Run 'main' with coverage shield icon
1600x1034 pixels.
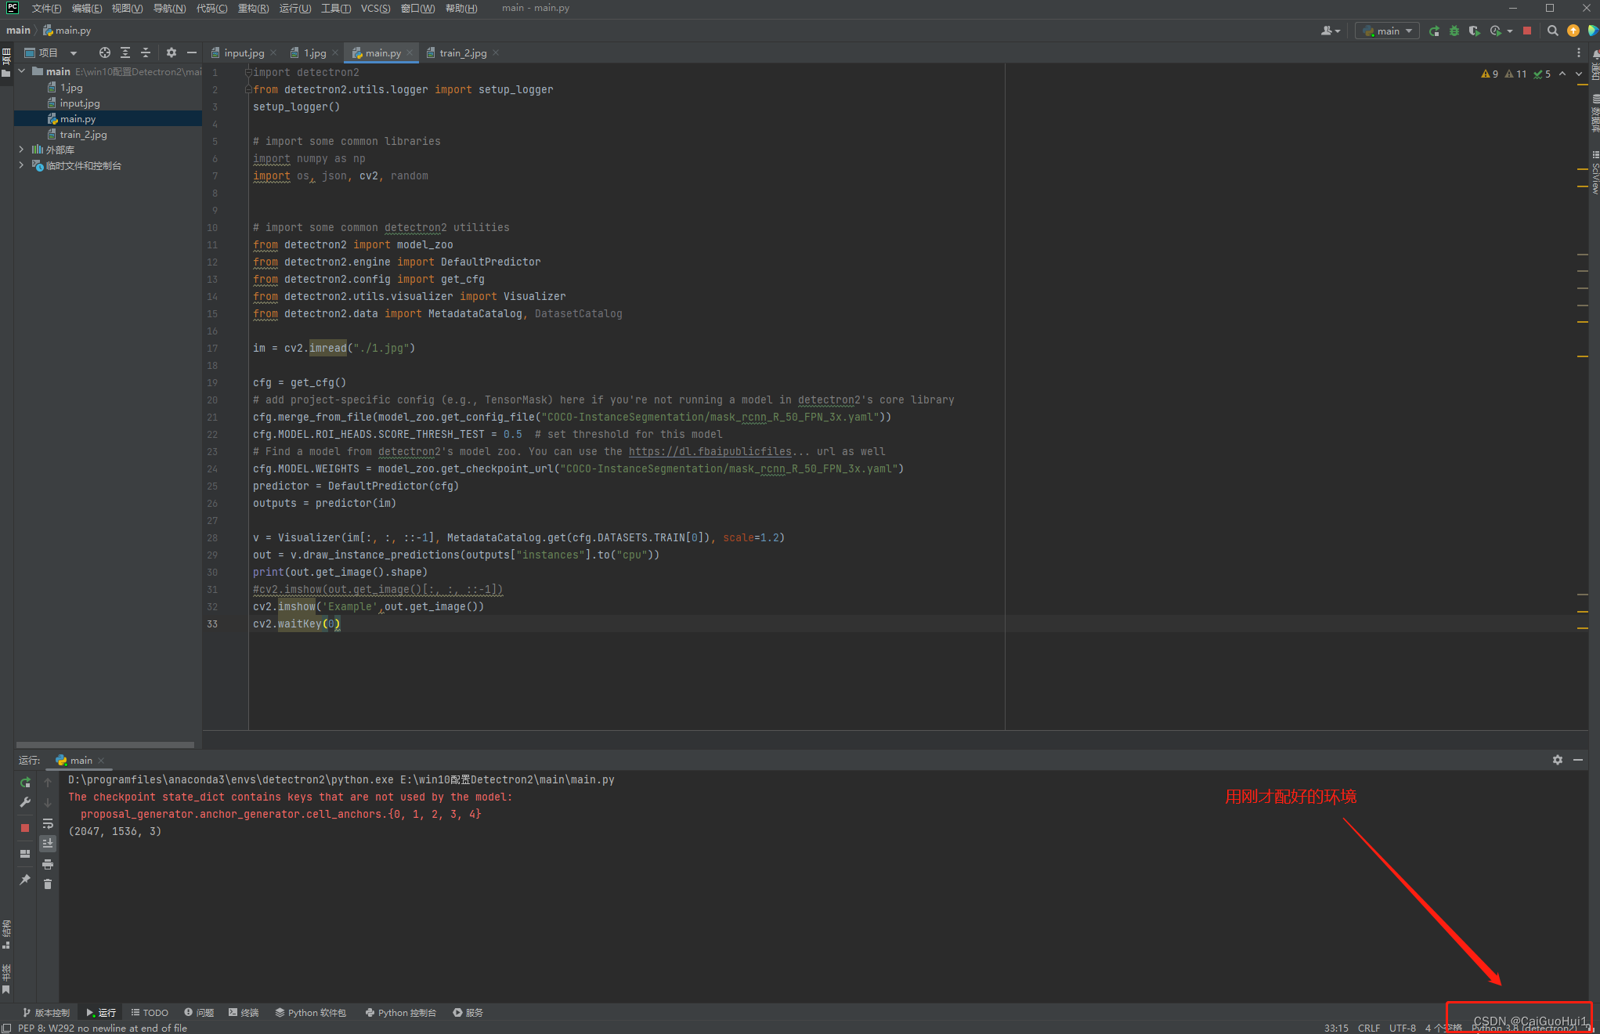point(1475,31)
